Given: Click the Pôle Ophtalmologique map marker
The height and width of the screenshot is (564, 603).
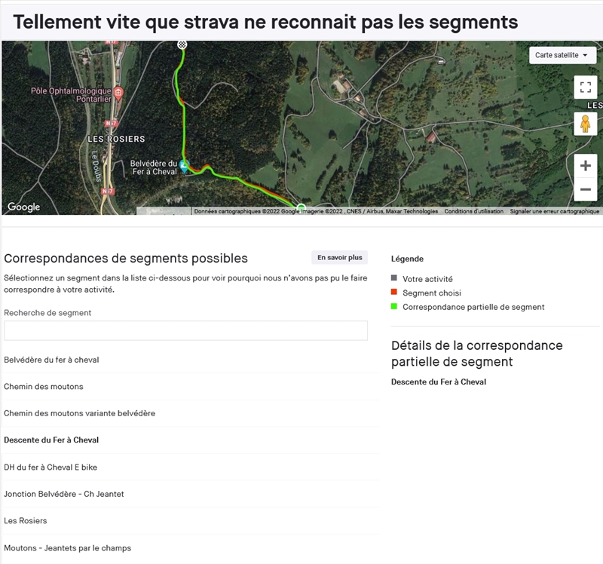Looking at the screenshot, I should tap(119, 93).
